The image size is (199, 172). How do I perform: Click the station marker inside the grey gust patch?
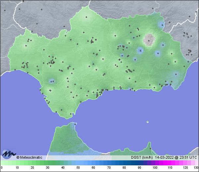coord(149,41)
